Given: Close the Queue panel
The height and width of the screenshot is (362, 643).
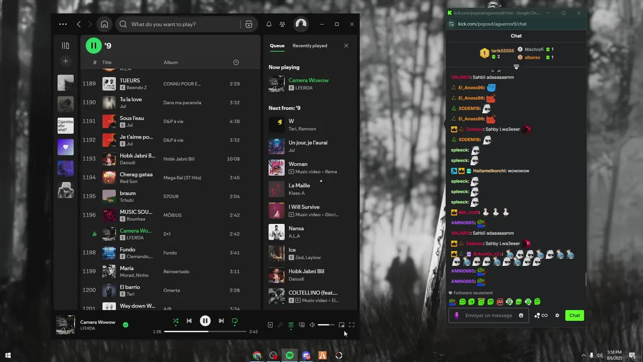Looking at the screenshot, I should [346, 46].
